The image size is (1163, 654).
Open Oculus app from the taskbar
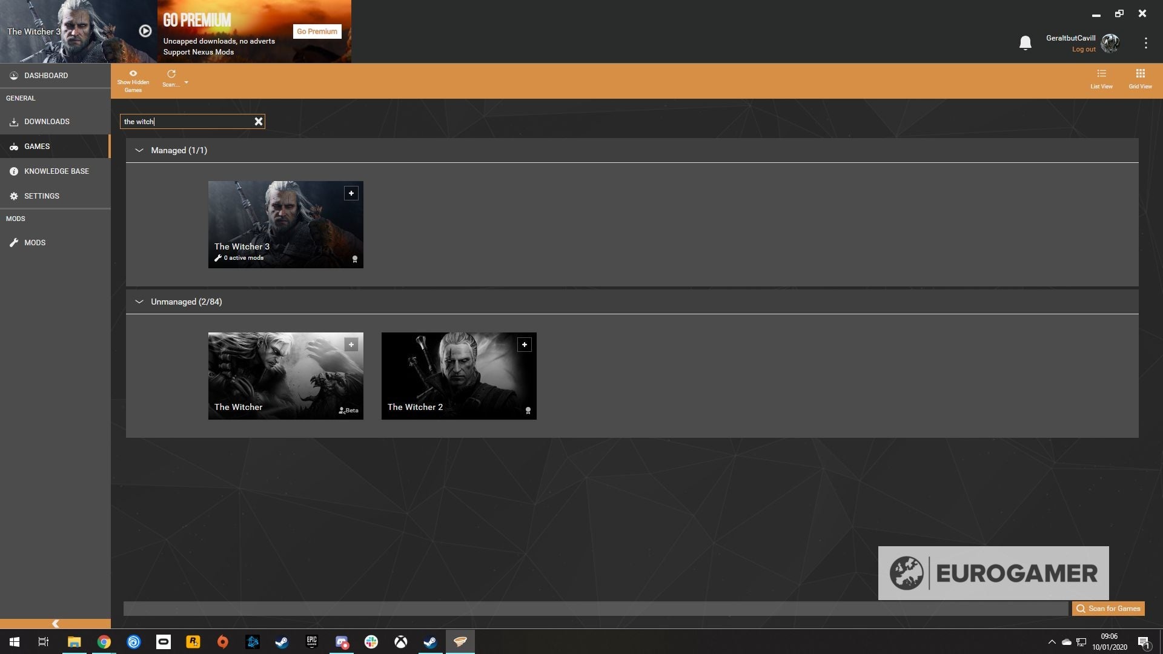click(x=164, y=642)
